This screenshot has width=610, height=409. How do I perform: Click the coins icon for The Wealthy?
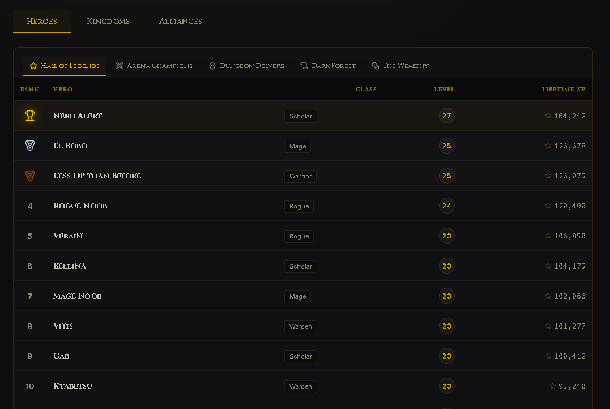pos(376,66)
